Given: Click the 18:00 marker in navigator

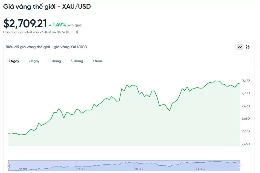Looking at the screenshot, I should coord(139,169).
